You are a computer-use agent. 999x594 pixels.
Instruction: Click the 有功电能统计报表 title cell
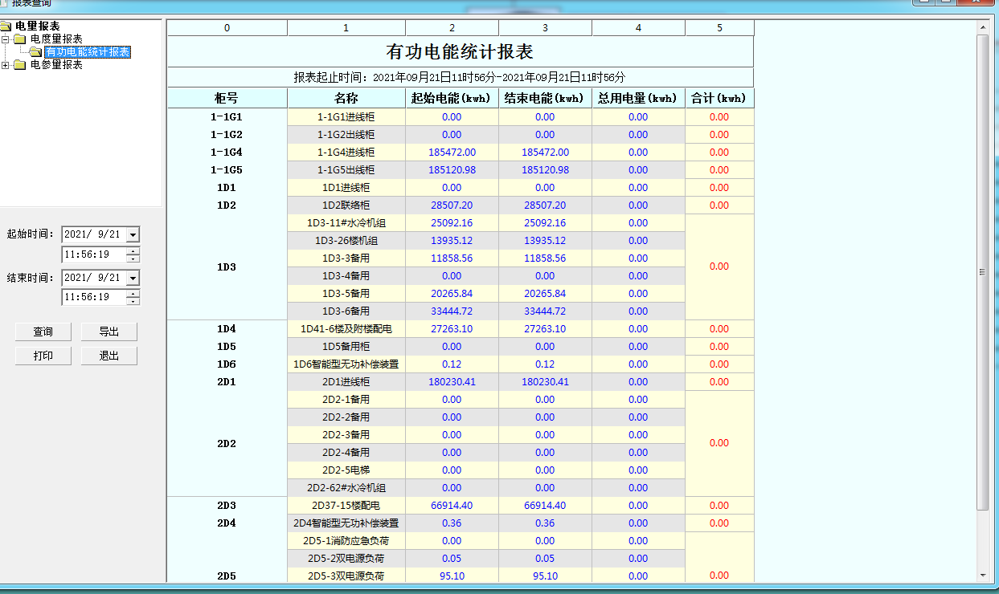point(461,52)
